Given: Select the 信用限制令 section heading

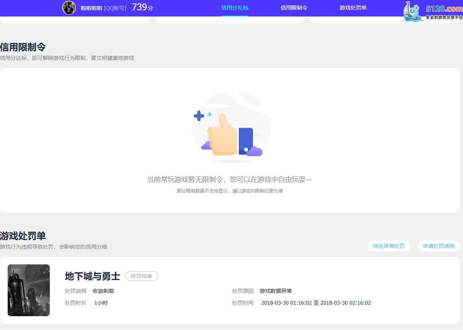Looking at the screenshot, I should tap(23, 47).
